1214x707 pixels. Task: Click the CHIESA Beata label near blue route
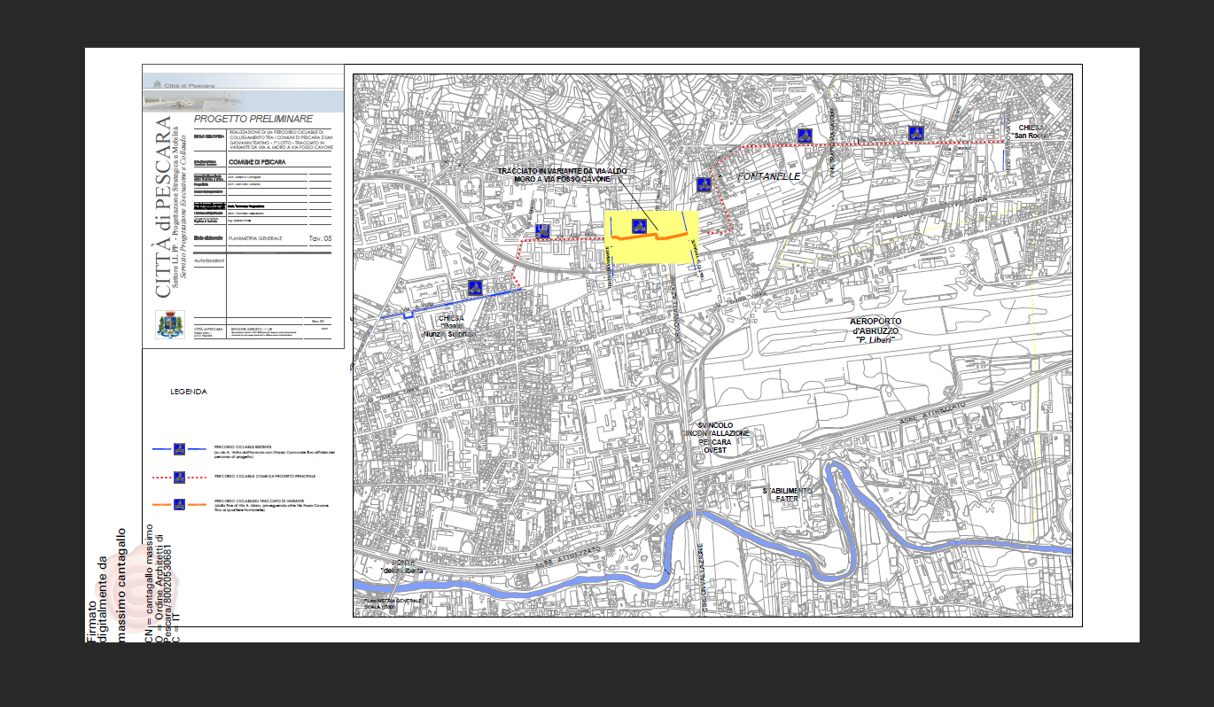click(450, 326)
